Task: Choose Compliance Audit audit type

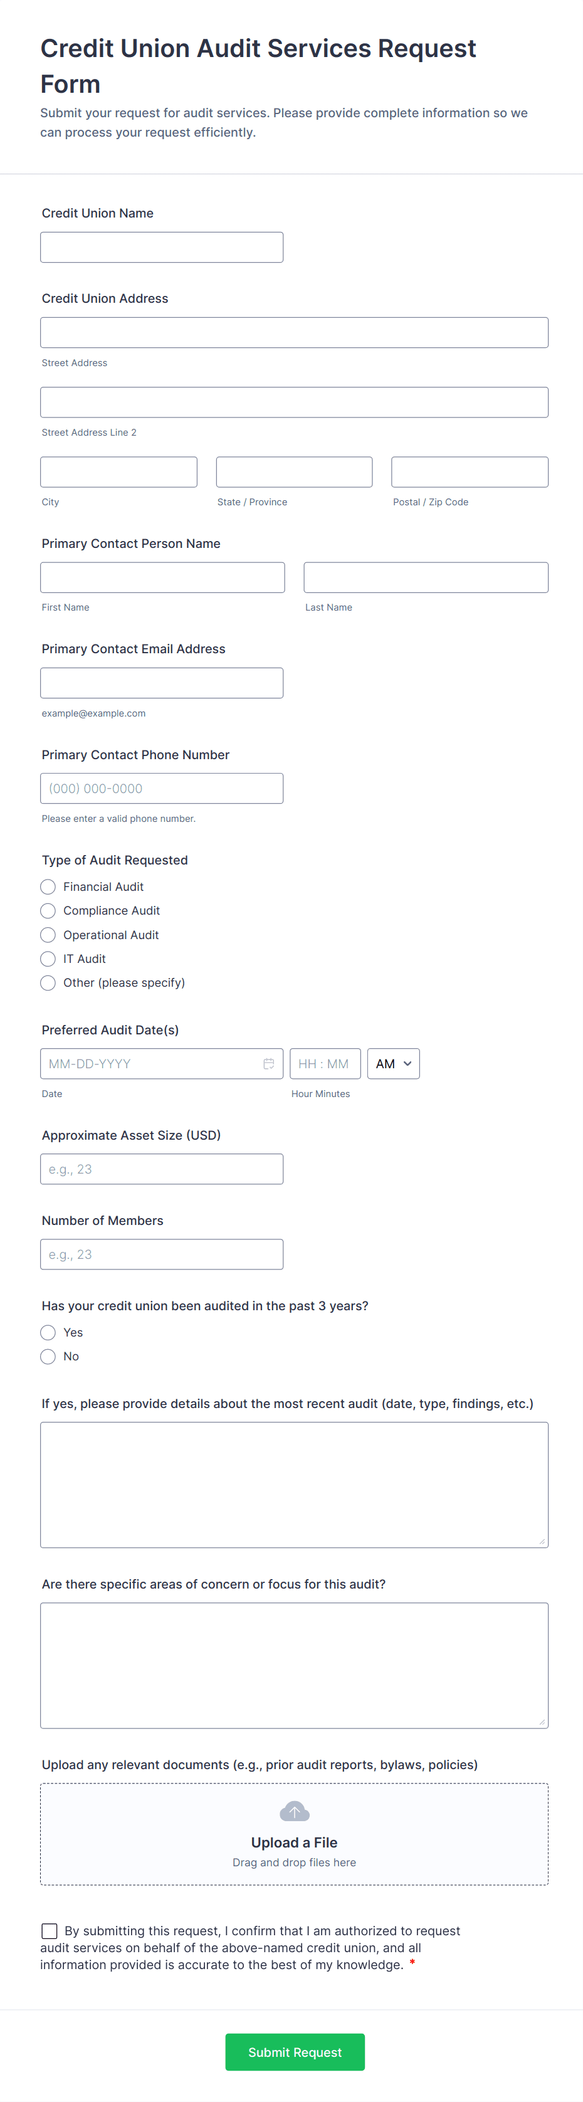Action: (48, 911)
